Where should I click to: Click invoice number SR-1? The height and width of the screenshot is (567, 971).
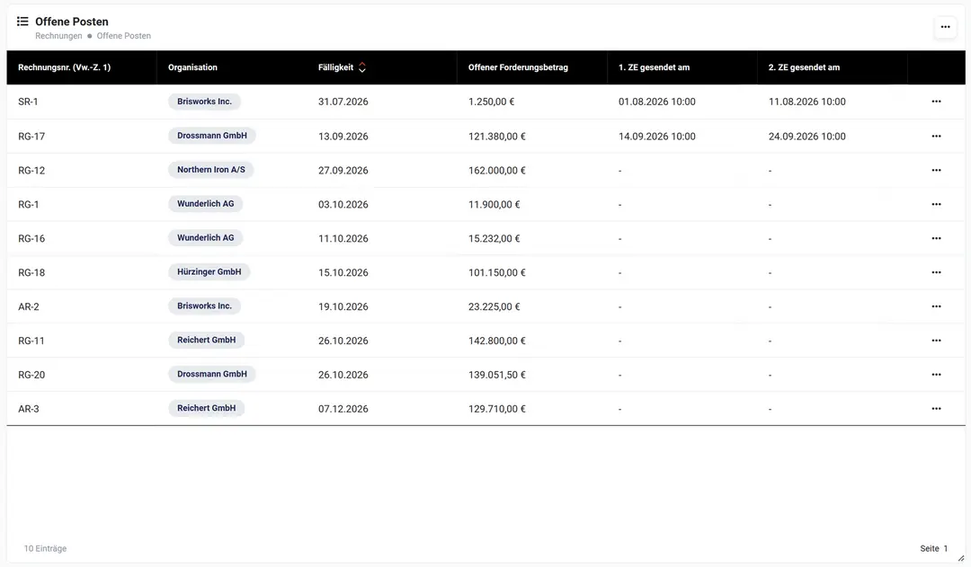[x=28, y=102]
